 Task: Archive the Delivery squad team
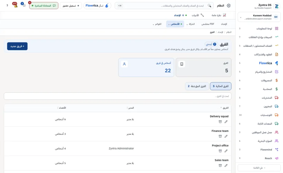(220, 122)
